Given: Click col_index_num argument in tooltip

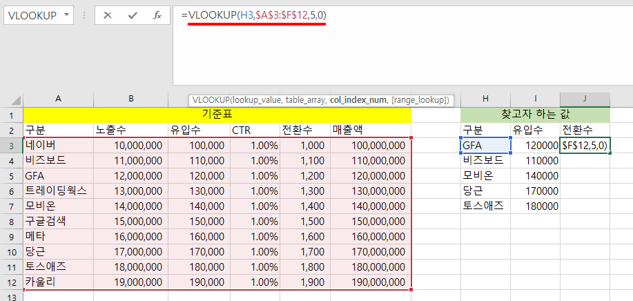Looking at the screenshot, I should pyautogui.click(x=358, y=100).
